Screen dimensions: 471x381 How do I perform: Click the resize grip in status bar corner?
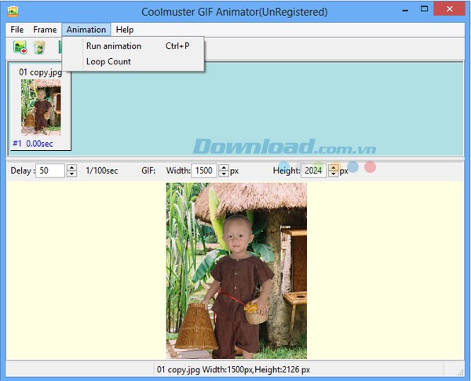click(x=460, y=372)
